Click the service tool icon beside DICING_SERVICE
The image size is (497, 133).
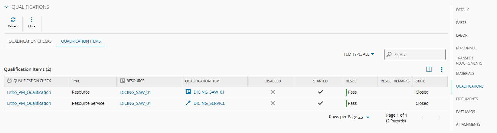[x=188, y=103]
